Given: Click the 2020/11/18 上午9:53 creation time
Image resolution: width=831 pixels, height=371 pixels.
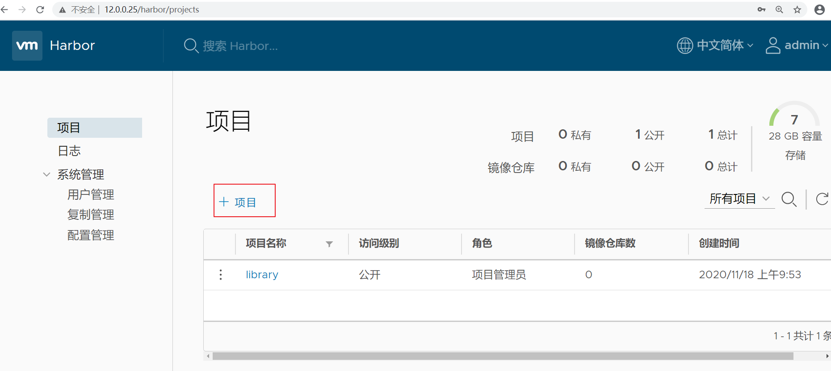Looking at the screenshot, I should tap(750, 275).
